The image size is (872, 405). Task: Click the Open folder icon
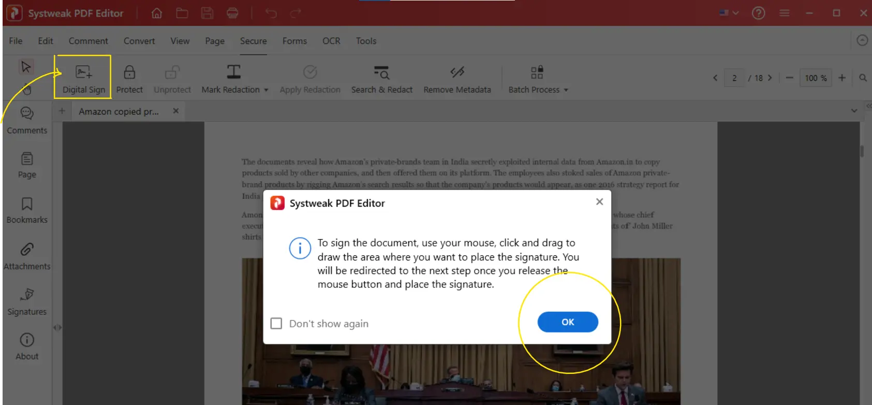click(x=182, y=13)
